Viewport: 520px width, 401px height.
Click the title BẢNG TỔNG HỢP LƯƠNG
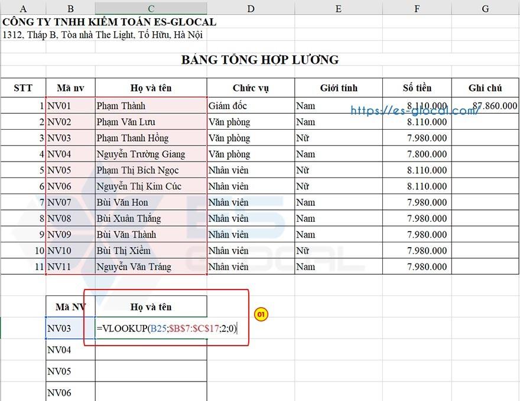tap(260, 60)
